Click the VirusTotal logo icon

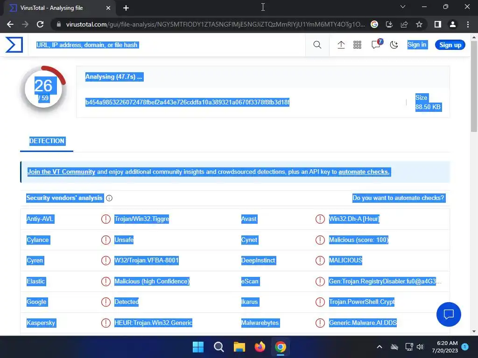click(14, 45)
